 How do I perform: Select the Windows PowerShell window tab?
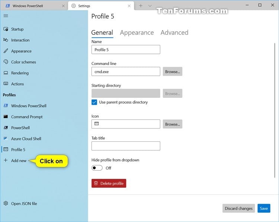coord(34,6)
